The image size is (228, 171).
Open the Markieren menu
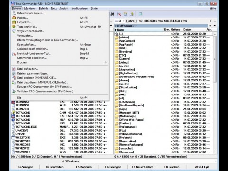tap(30, 8)
